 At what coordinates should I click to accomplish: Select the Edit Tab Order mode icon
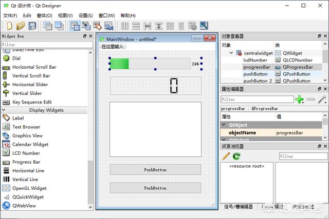(109, 26)
